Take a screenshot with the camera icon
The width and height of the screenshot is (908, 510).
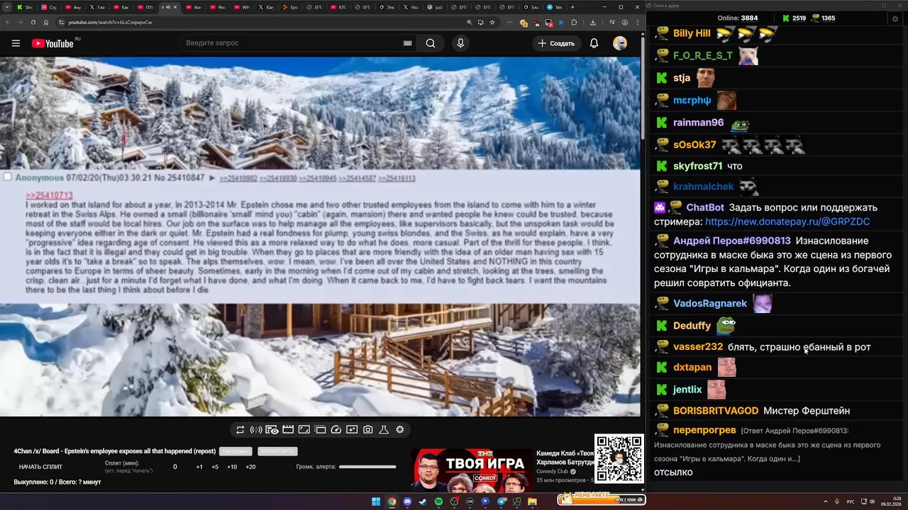tap(367, 429)
